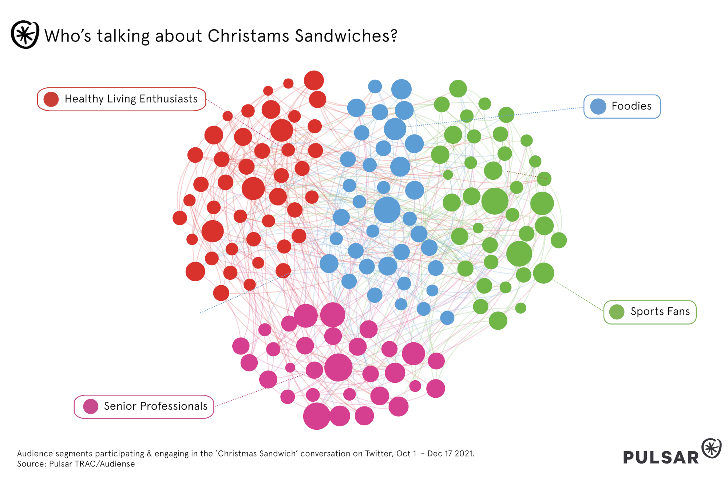Click the topmost large blue node
728x485 pixels.
pos(401,89)
